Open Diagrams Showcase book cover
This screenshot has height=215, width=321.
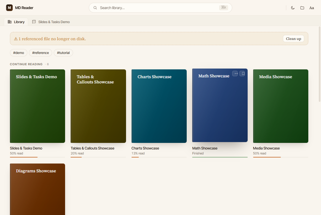[38, 189]
